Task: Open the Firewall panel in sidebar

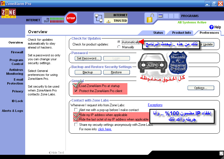Action: tap(17, 52)
